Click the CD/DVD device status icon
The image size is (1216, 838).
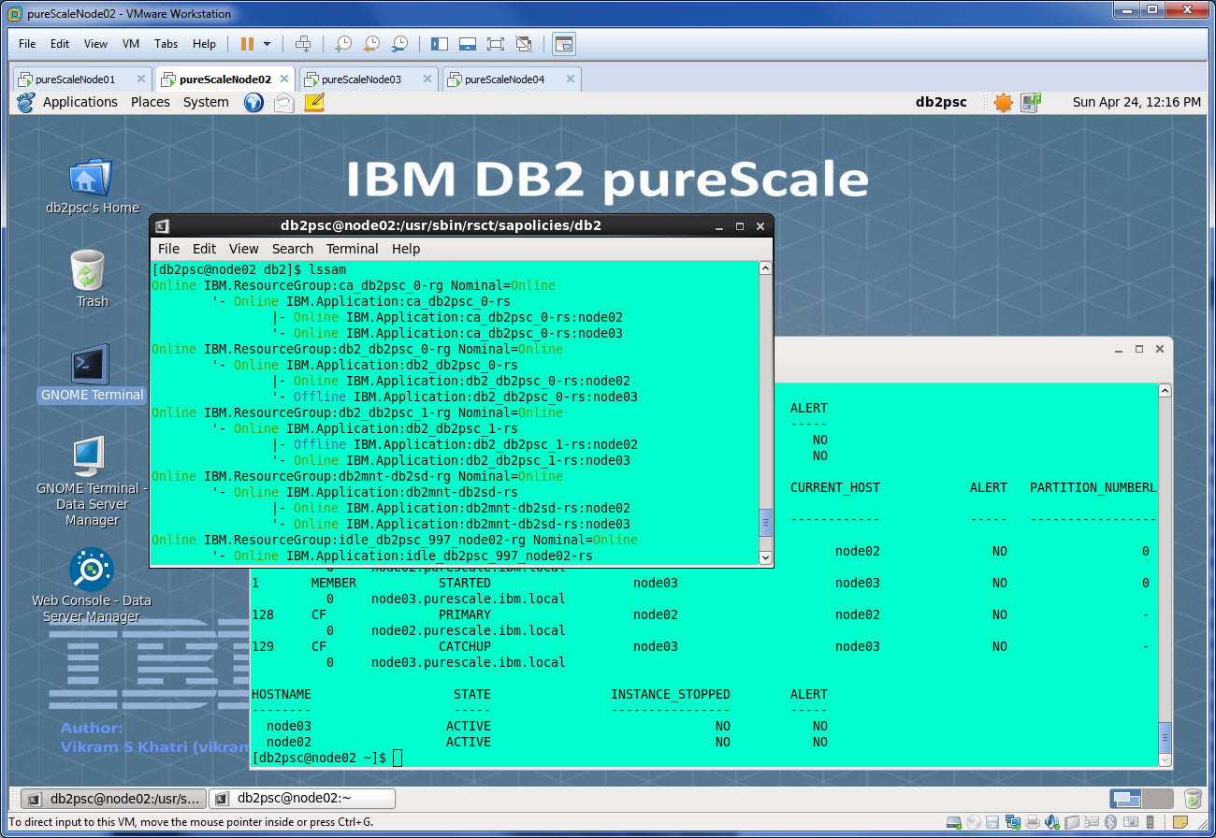click(x=974, y=822)
